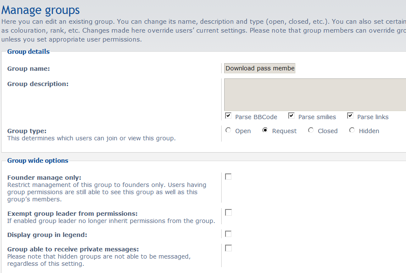Uncheck the Parse BBCode checkbox

pyautogui.click(x=228, y=116)
